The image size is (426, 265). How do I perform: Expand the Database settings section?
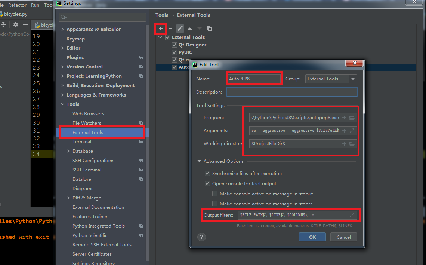pyautogui.click(x=68, y=151)
